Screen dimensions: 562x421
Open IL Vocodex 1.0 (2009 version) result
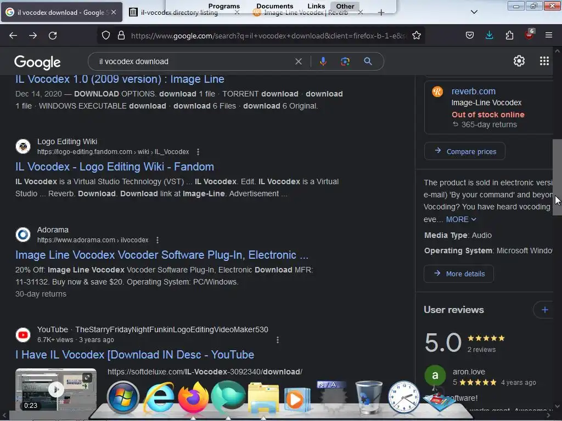[120, 79]
